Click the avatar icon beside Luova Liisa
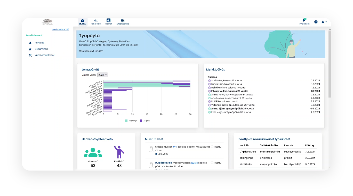This screenshot has width=353, height=196. [210, 84]
